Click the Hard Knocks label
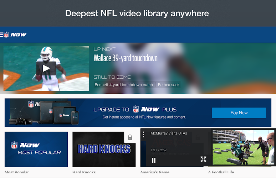This screenshot has height=178, width=276. pos(84,172)
